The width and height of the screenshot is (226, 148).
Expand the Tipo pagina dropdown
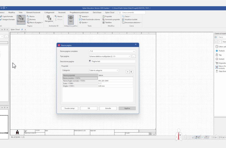(x=129, y=56)
